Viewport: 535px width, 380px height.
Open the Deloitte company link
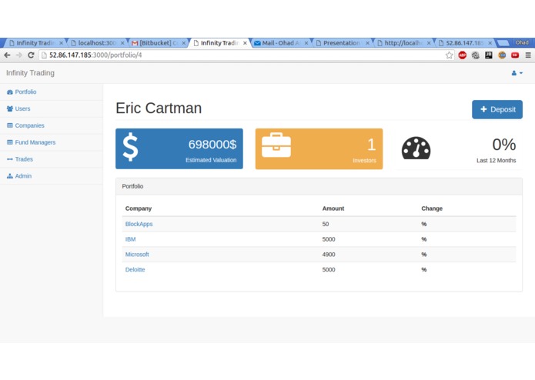coord(135,269)
